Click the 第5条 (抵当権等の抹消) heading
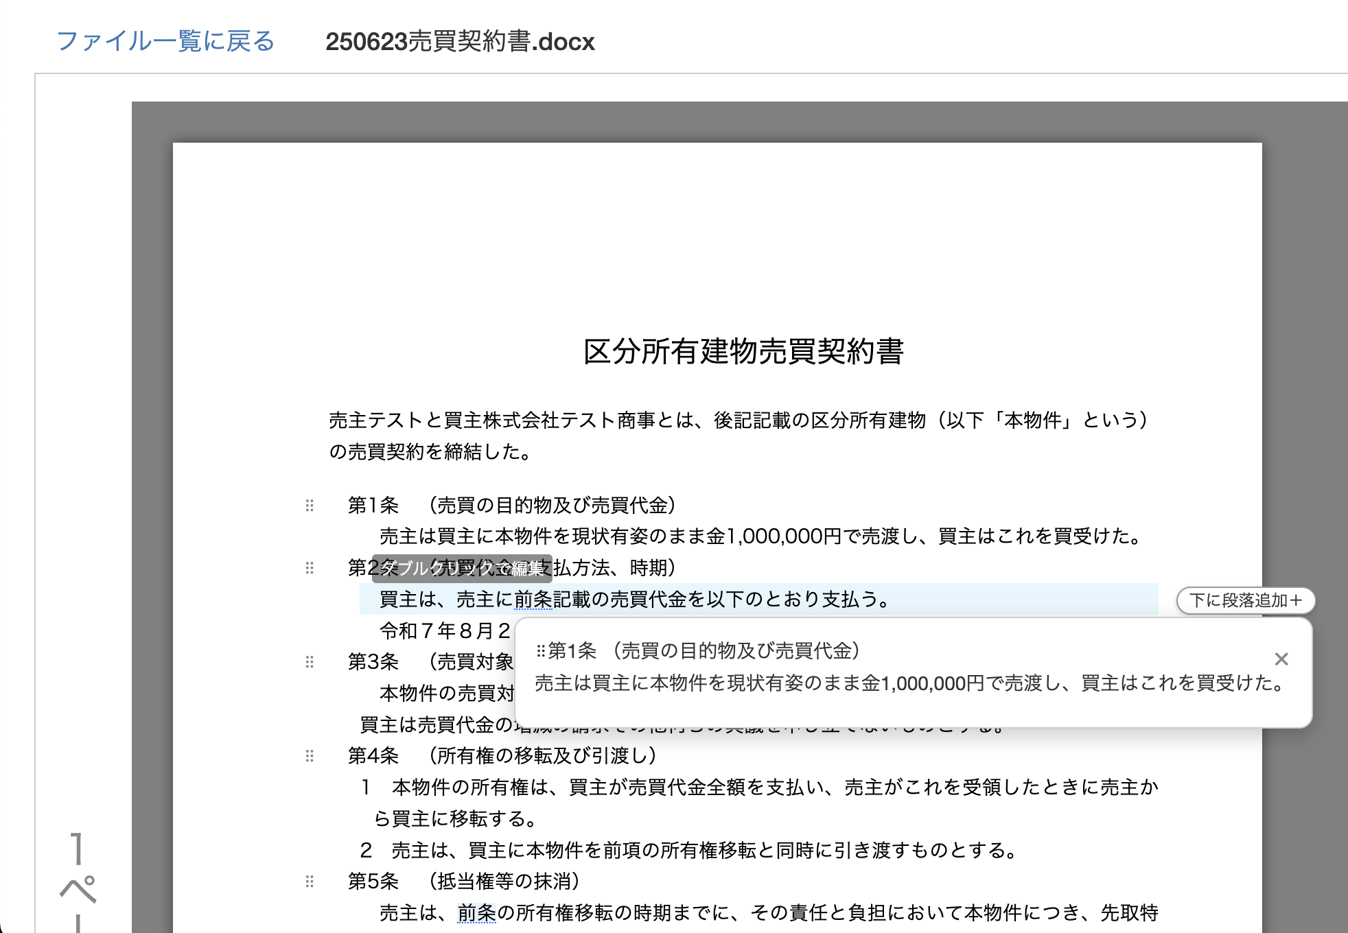Image resolution: width=1348 pixels, height=933 pixels. point(464,882)
